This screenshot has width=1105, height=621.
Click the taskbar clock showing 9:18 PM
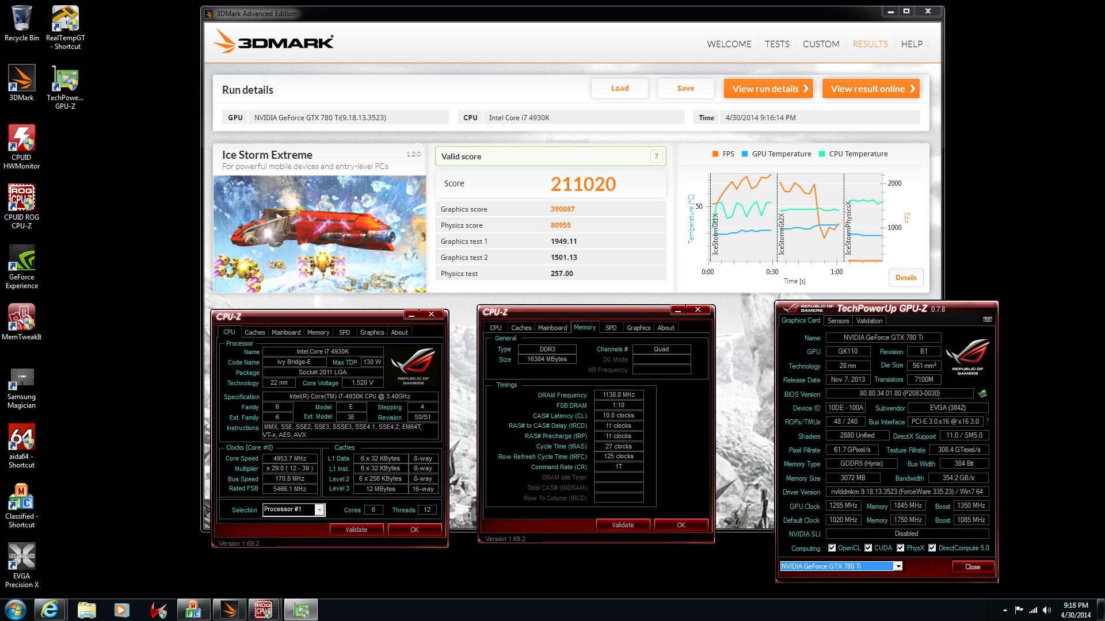(x=1076, y=610)
